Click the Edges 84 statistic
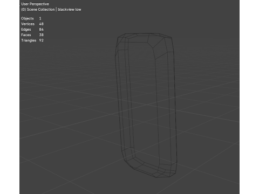The image size is (259, 194). [x=32, y=30]
